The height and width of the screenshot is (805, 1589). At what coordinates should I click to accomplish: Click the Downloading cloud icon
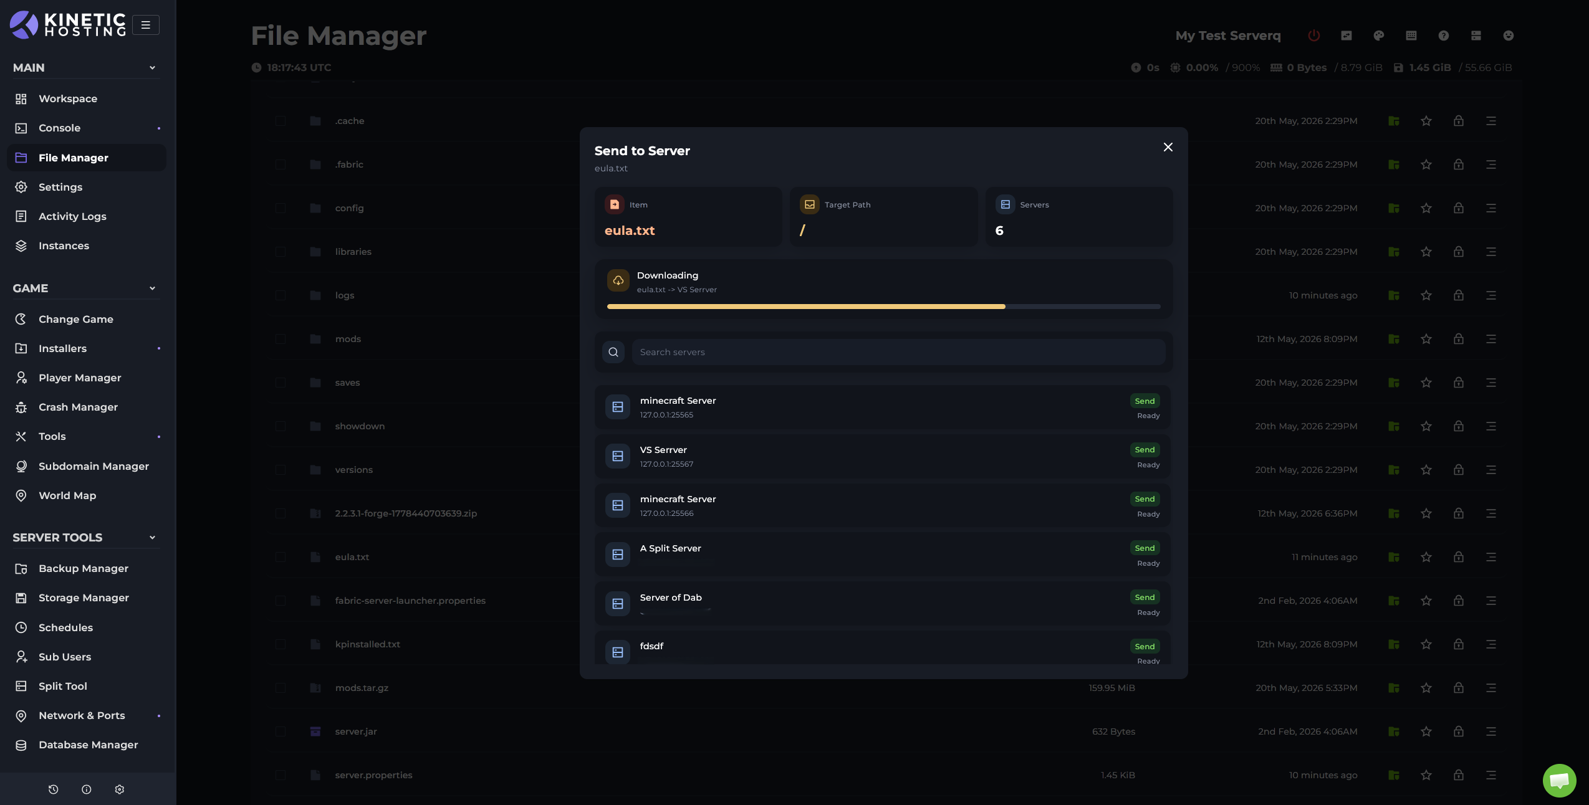pyautogui.click(x=618, y=280)
